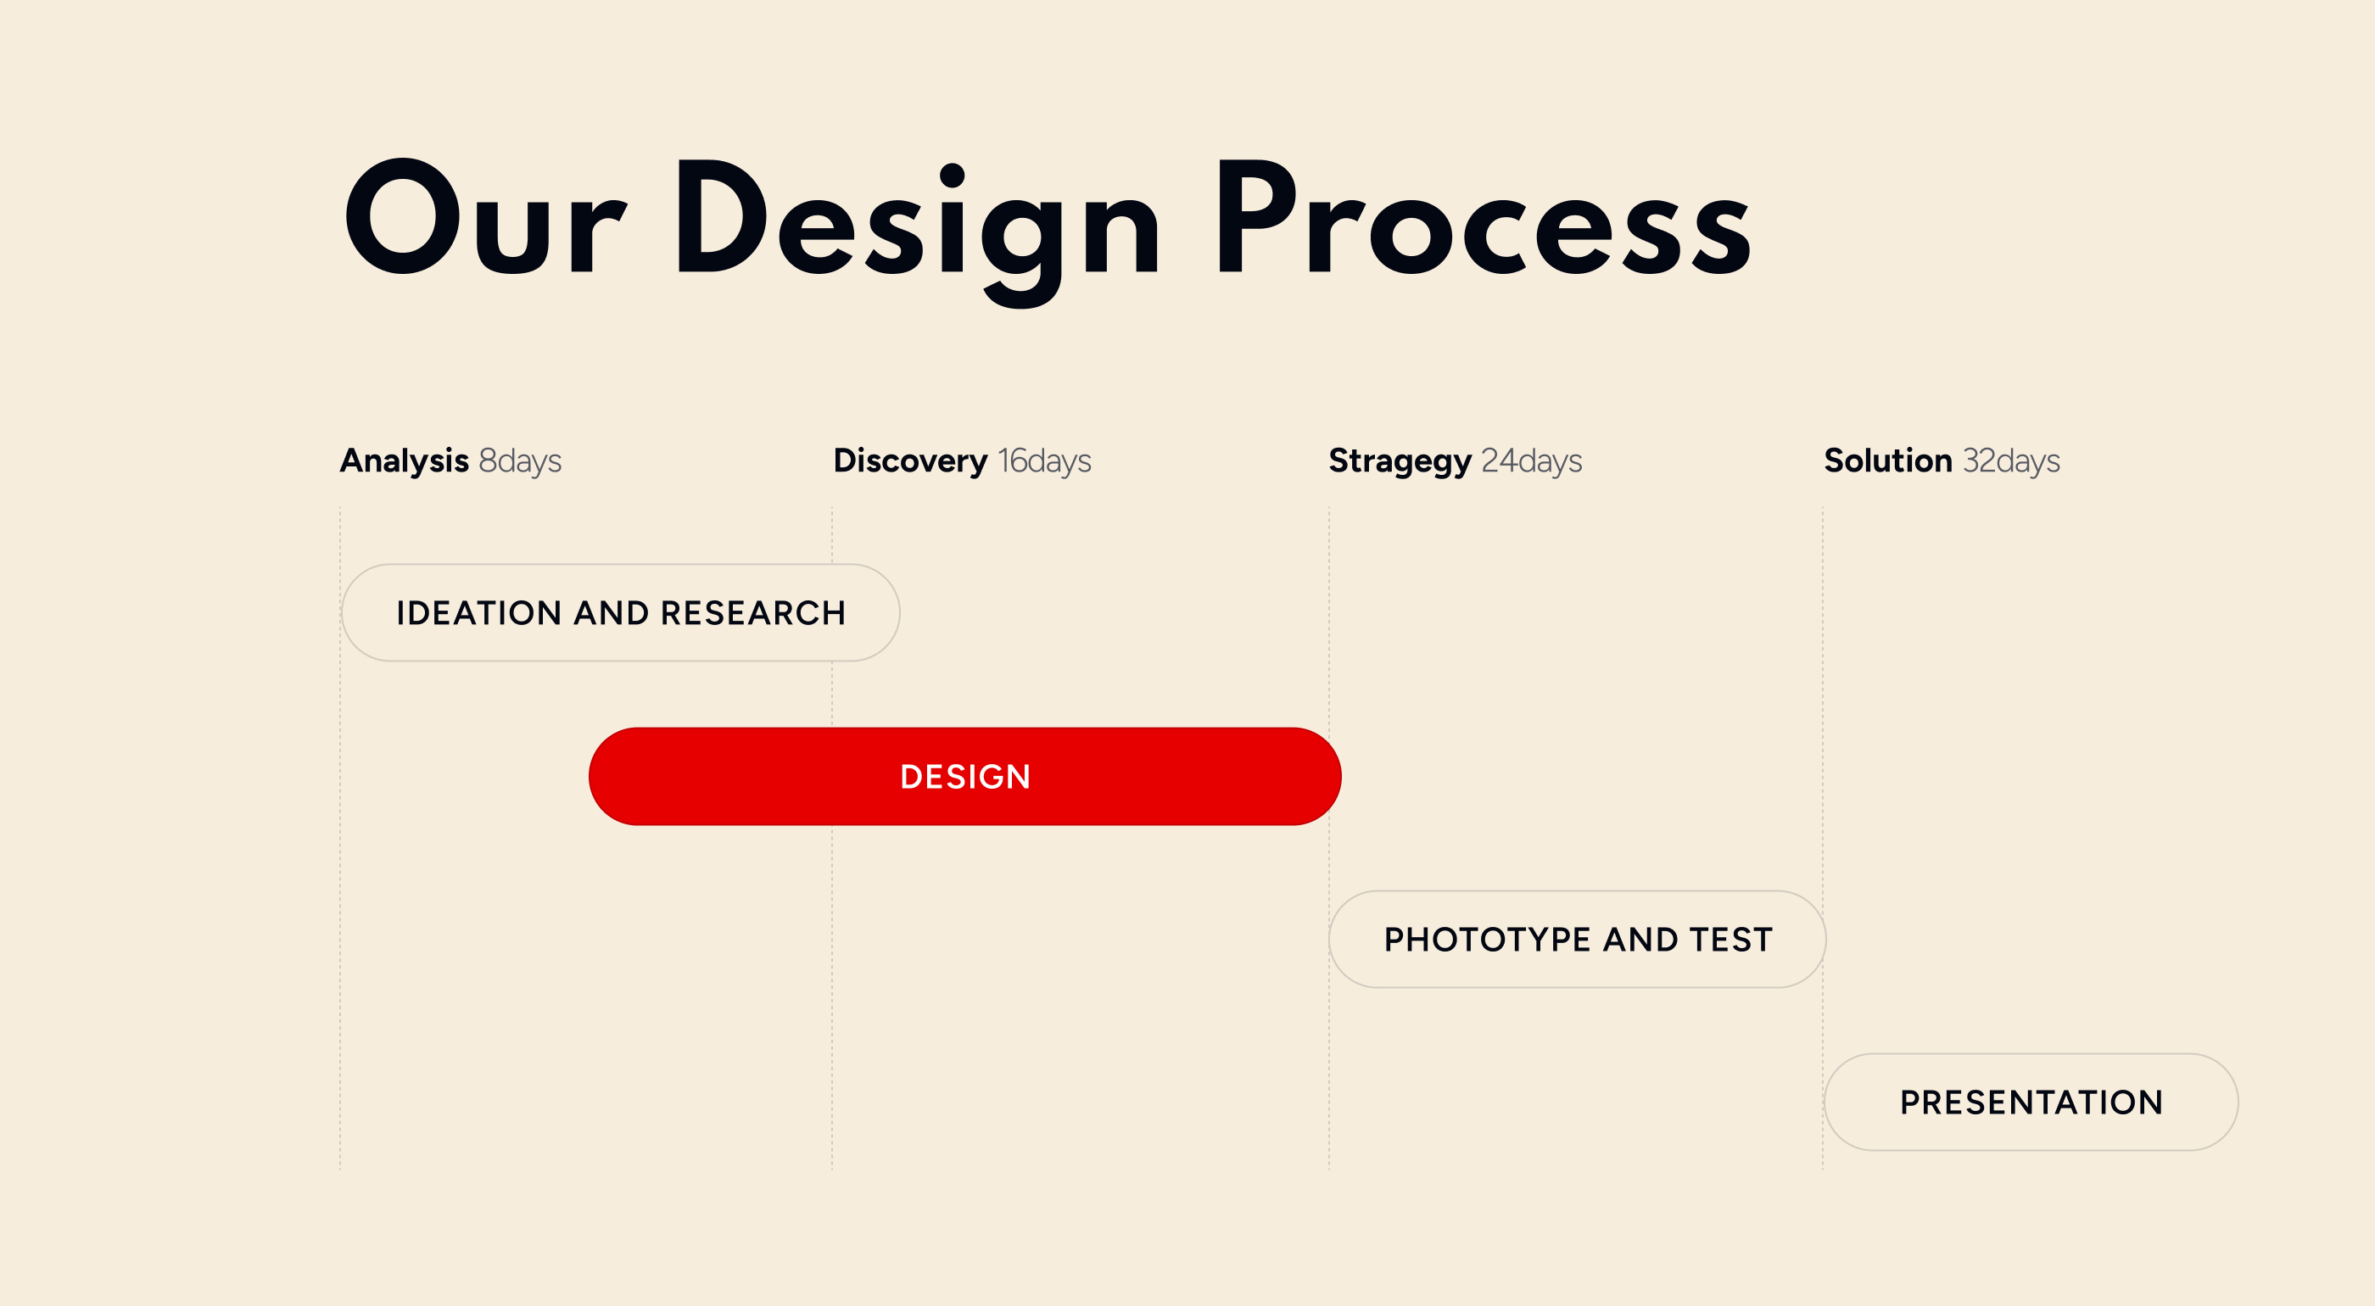Select the Solution phase heading

click(1888, 460)
